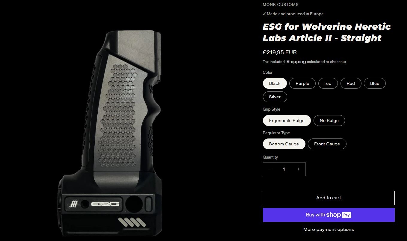Increase quantity with the plus icon
The height and width of the screenshot is (241, 407).
point(298,169)
